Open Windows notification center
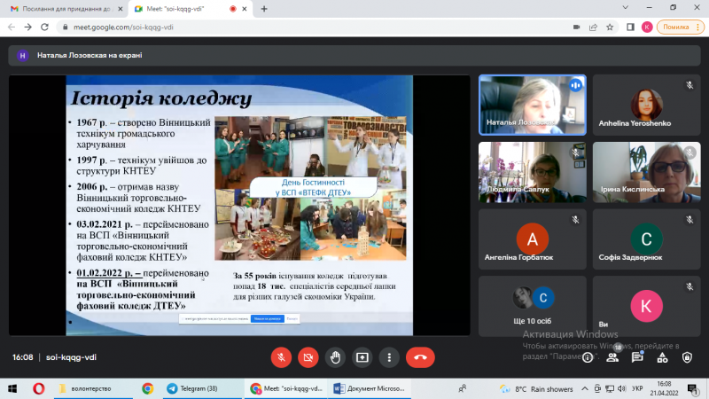This screenshot has height=399, width=709. (x=693, y=388)
